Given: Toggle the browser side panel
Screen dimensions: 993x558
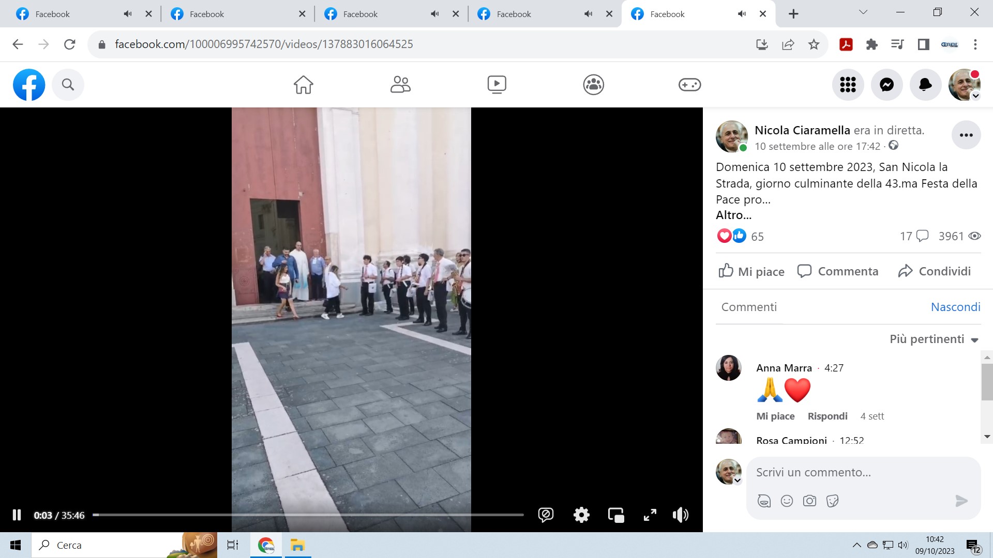Looking at the screenshot, I should [924, 44].
